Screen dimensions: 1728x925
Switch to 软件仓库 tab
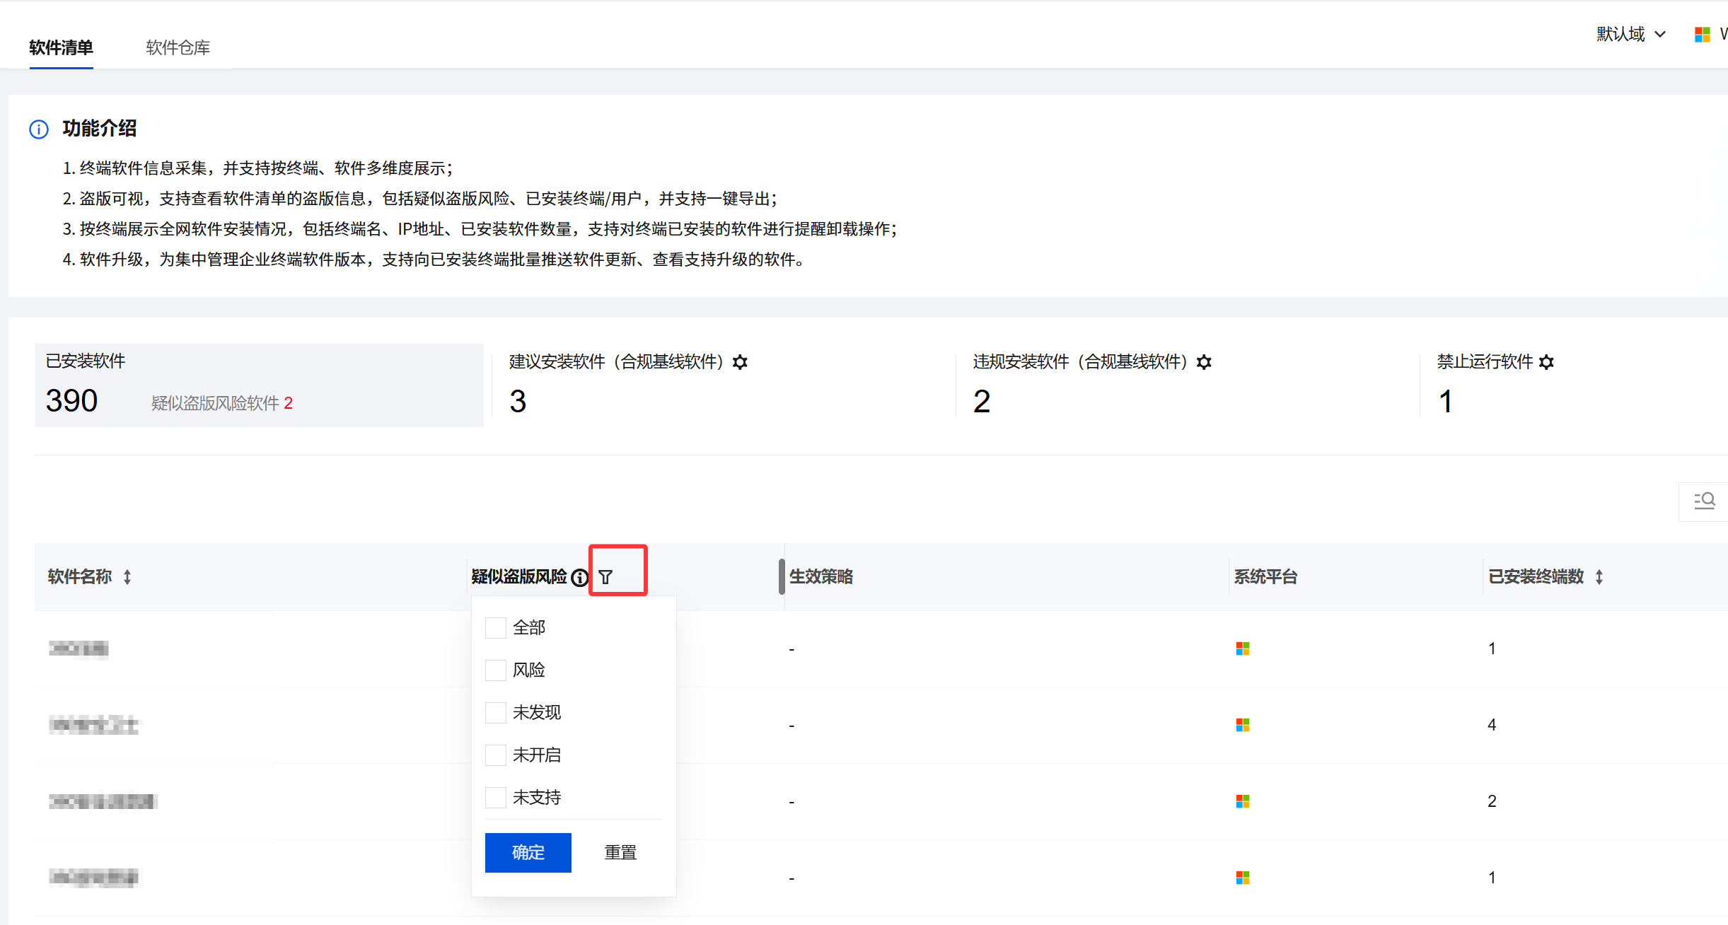178,47
